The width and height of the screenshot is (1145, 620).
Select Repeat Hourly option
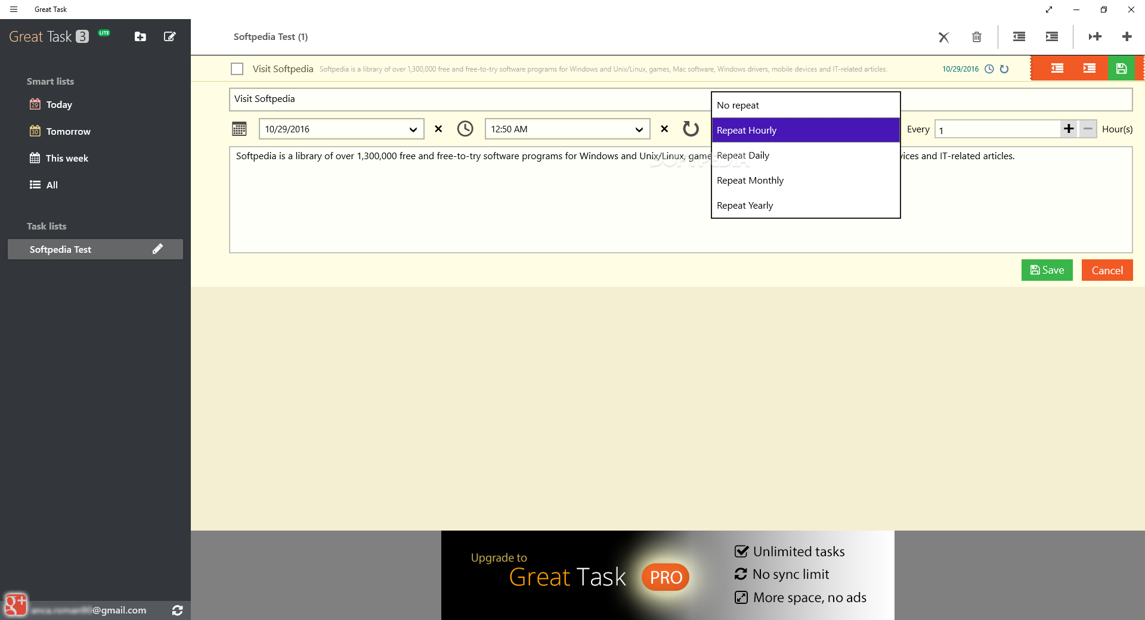coord(806,130)
